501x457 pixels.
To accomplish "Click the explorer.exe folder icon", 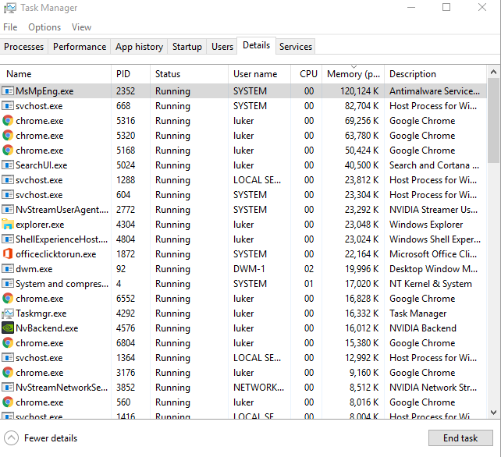I will (x=8, y=224).
